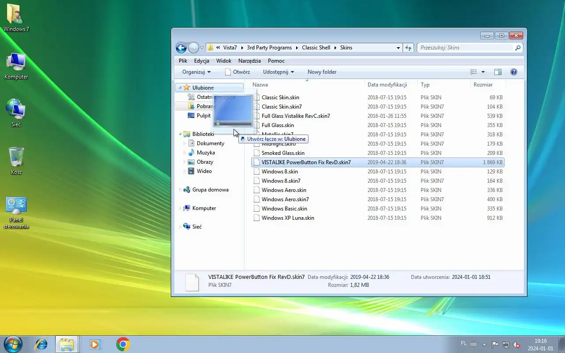The image size is (565, 353).
Task: Open the Organizuj dropdown
Action: click(196, 72)
